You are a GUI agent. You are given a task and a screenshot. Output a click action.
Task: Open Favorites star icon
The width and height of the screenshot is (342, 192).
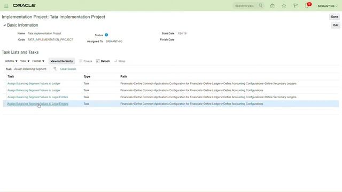(284, 6)
